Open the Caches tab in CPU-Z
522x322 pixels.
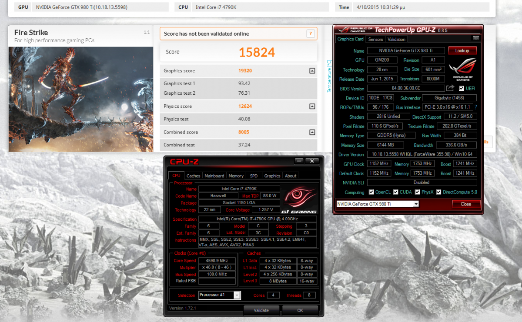193,176
